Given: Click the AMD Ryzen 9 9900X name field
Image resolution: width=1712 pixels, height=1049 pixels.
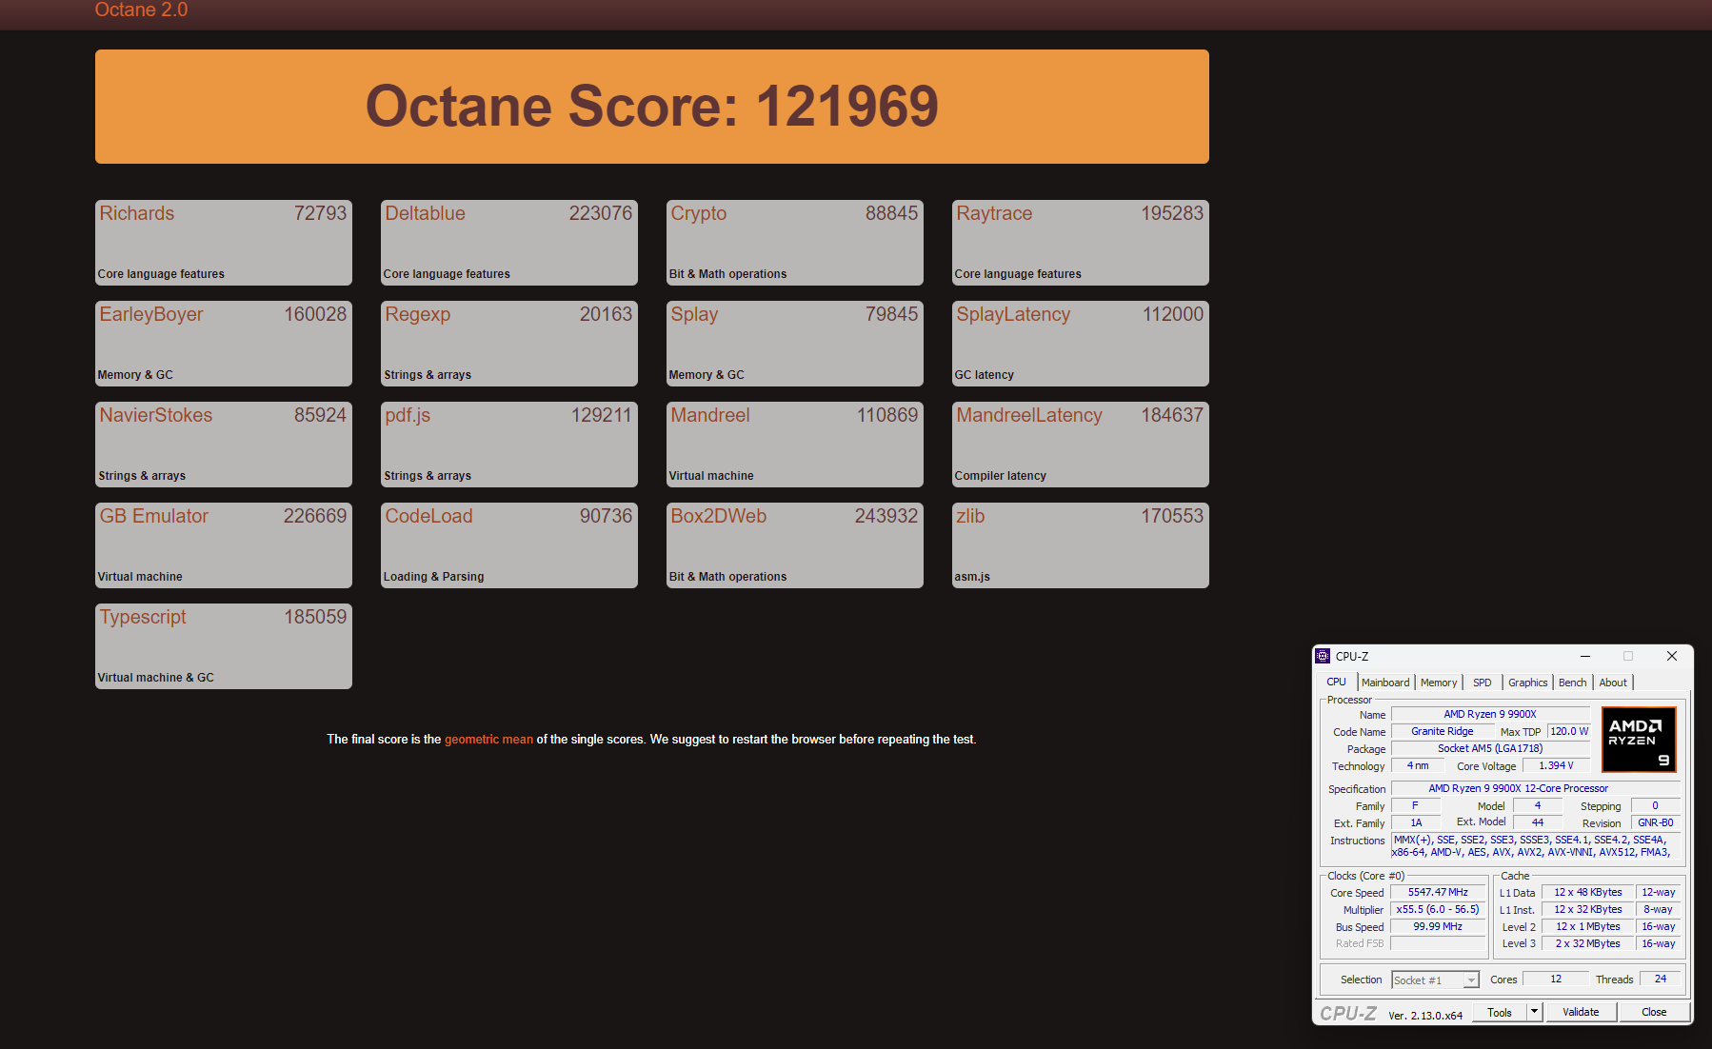Looking at the screenshot, I should pos(1490,714).
